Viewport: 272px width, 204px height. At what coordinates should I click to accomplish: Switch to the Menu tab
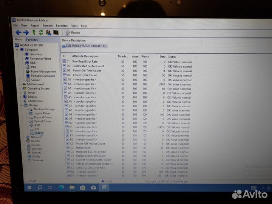click(19, 39)
